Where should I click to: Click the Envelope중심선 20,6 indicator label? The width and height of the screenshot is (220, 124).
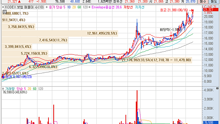(107, 7)
